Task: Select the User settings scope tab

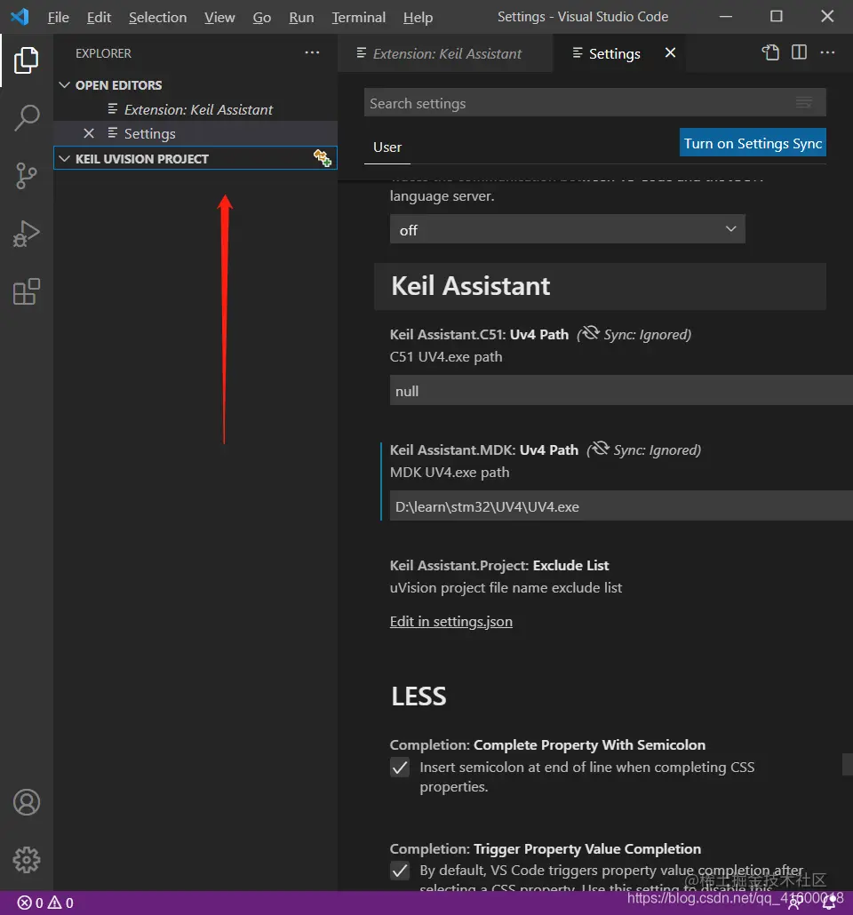Action: point(387,147)
